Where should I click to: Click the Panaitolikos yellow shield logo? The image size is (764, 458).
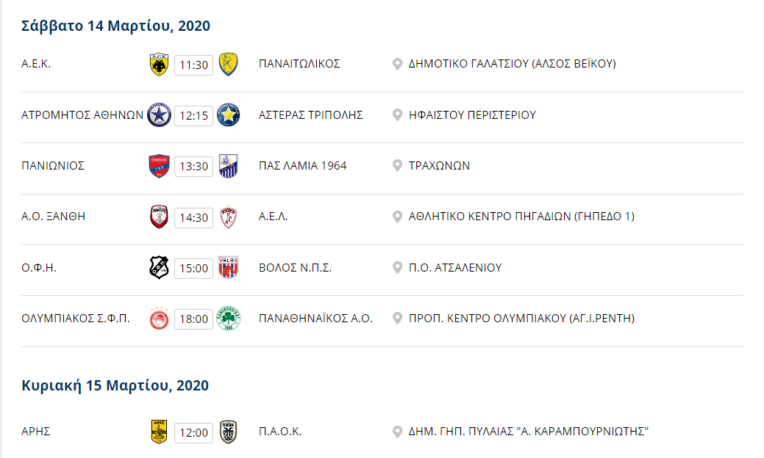(228, 64)
